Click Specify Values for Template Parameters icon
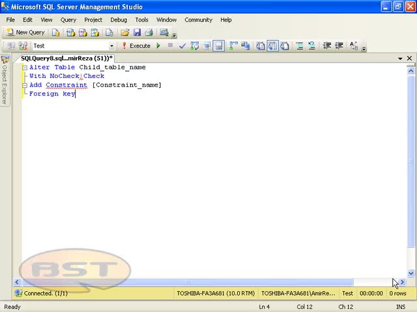 [353, 46]
